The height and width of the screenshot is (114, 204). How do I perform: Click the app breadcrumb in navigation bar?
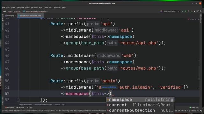pyautogui.click(x=10, y=11)
